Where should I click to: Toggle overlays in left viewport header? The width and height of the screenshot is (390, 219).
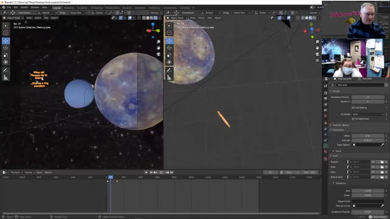pos(130,18)
